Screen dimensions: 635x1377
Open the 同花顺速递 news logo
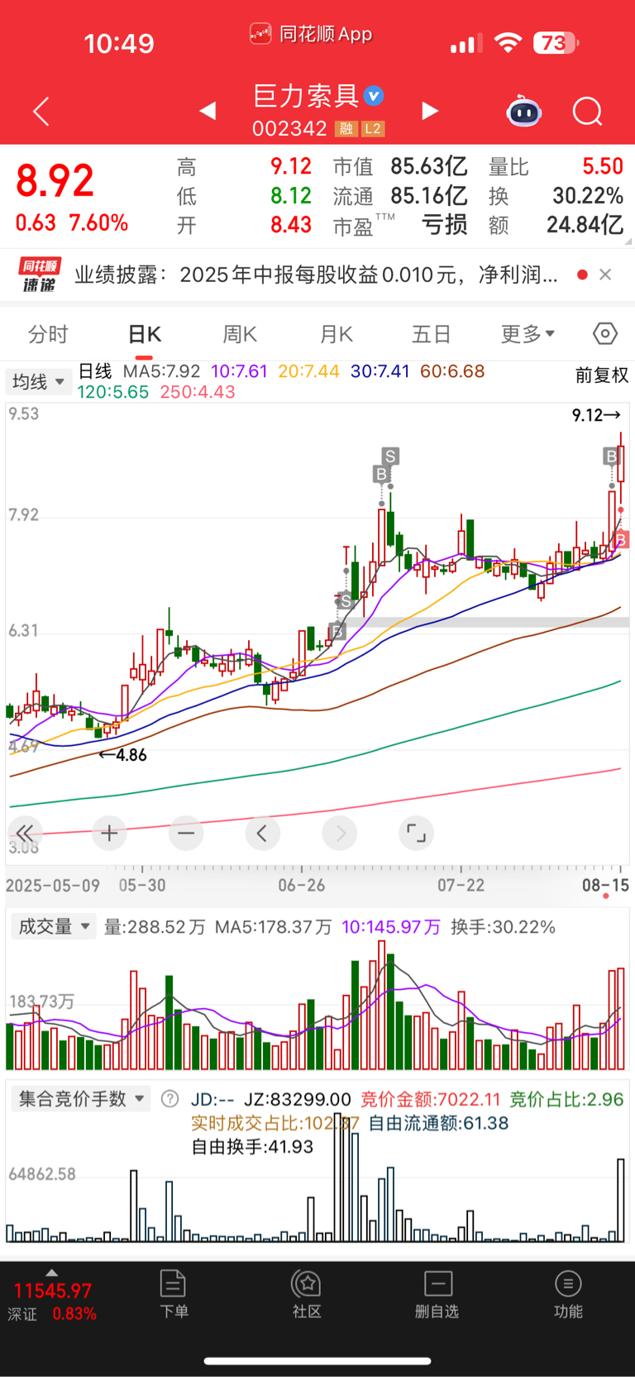pos(39,275)
